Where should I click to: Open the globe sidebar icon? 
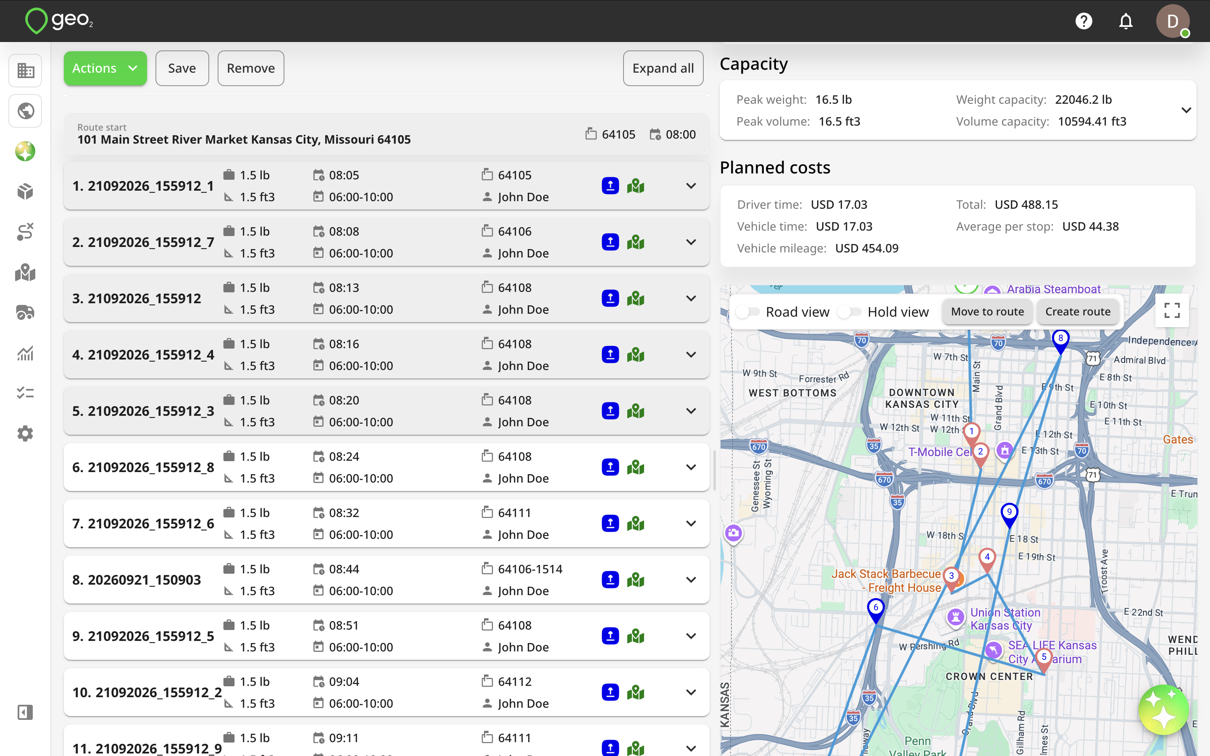pyautogui.click(x=25, y=110)
